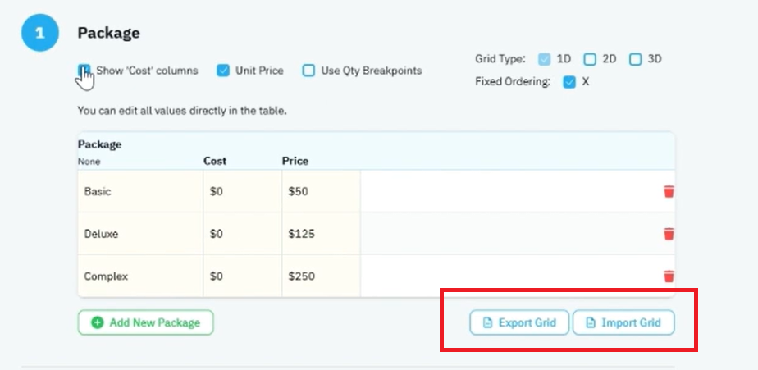Viewport: 758px width, 370px height.
Task: Uncheck Fixed Ordering X checkbox
Action: (569, 82)
